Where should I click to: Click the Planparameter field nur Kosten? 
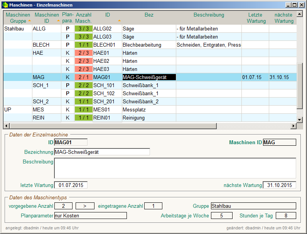pyautogui.click(x=91, y=215)
